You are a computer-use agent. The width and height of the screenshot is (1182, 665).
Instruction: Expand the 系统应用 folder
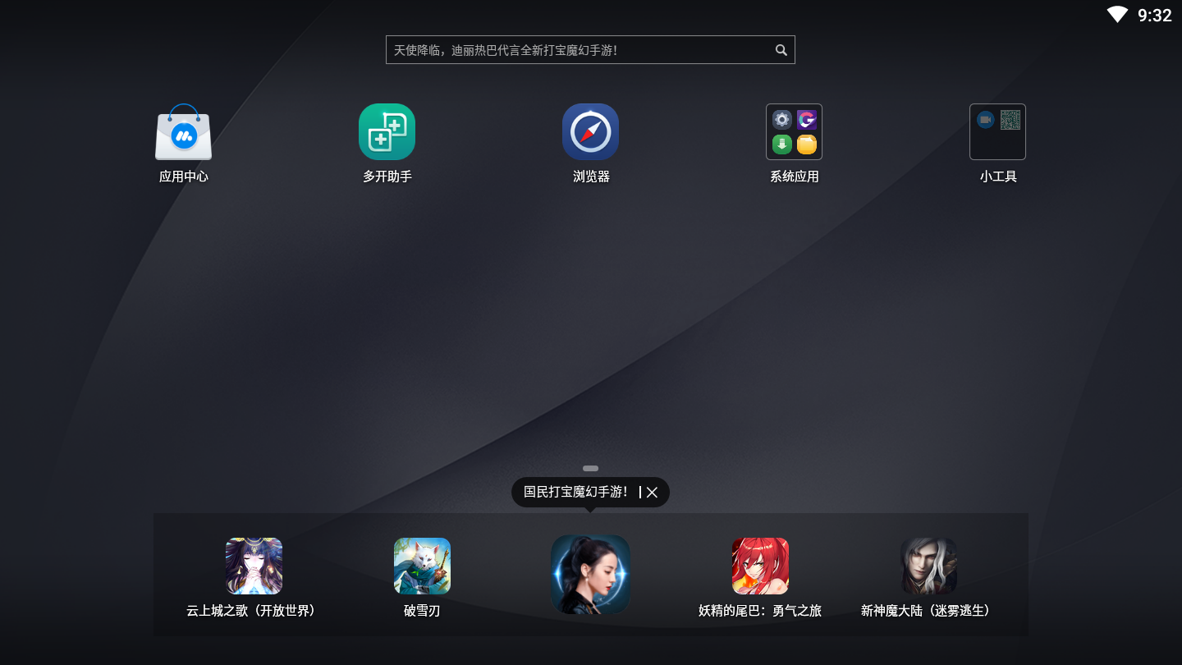point(794,132)
